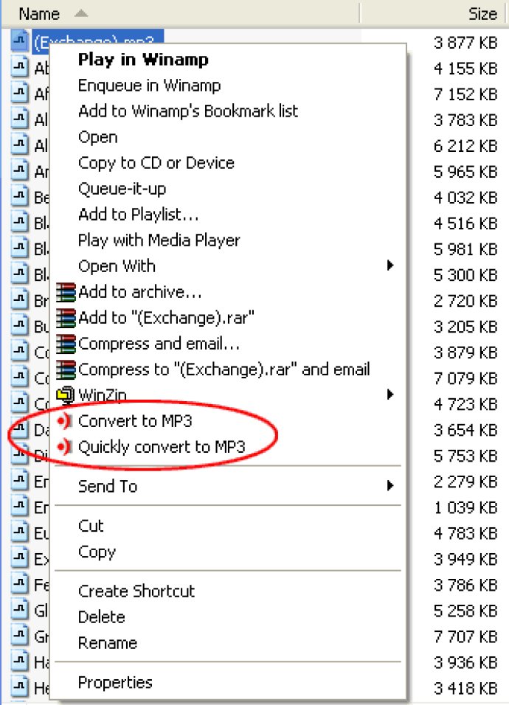Click WinRAR icon beside Compress and email
Viewport: 509px width, 705px height.
click(x=66, y=344)
